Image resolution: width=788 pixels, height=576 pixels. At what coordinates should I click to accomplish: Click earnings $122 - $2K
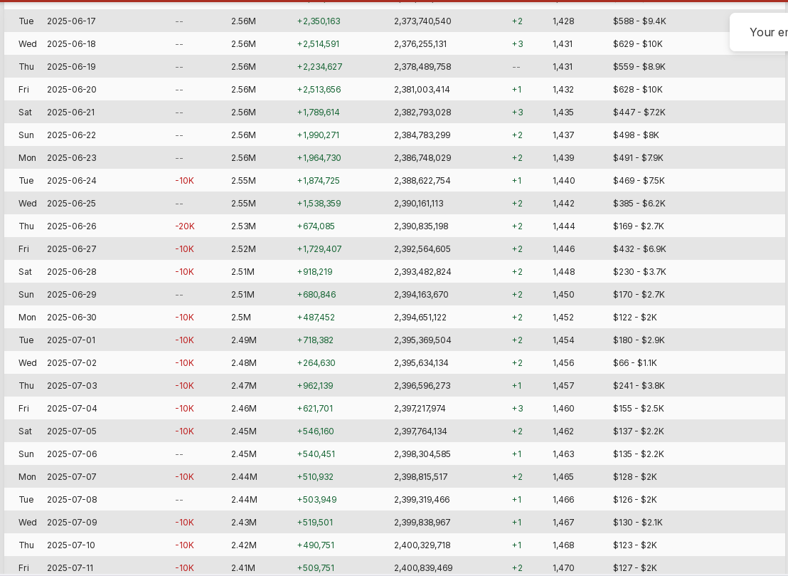(x=635, y=318)
